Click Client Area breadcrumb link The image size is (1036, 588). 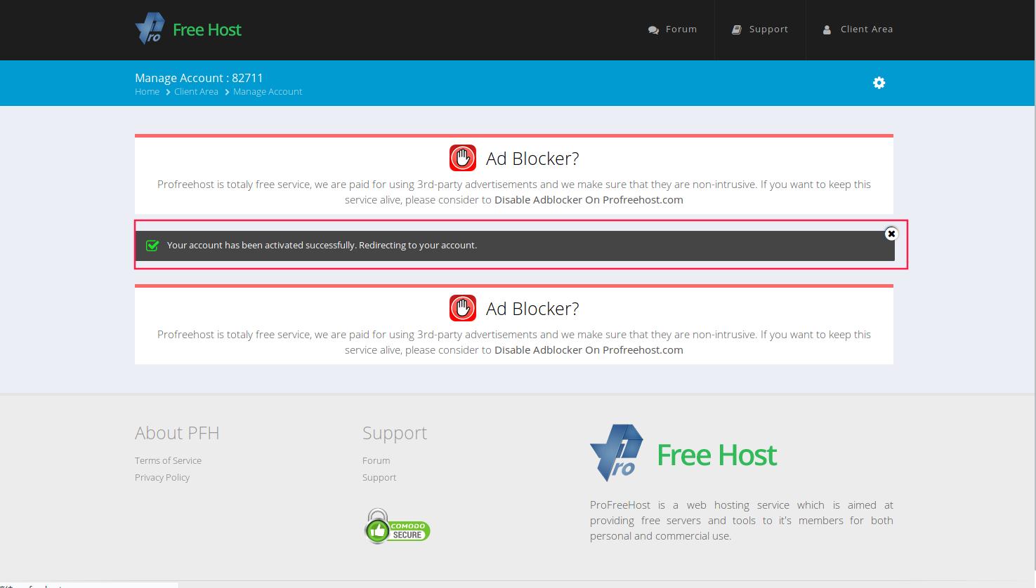click(x=196, y=92)
